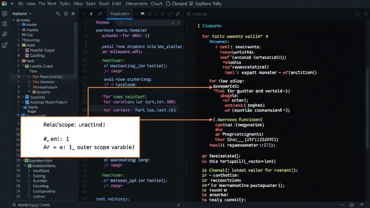
Task: Click the search magnifier icon in explorer header
Action: pos(58,14)
